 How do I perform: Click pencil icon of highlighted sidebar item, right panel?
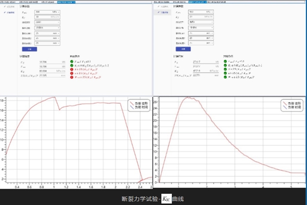[159, 12]
